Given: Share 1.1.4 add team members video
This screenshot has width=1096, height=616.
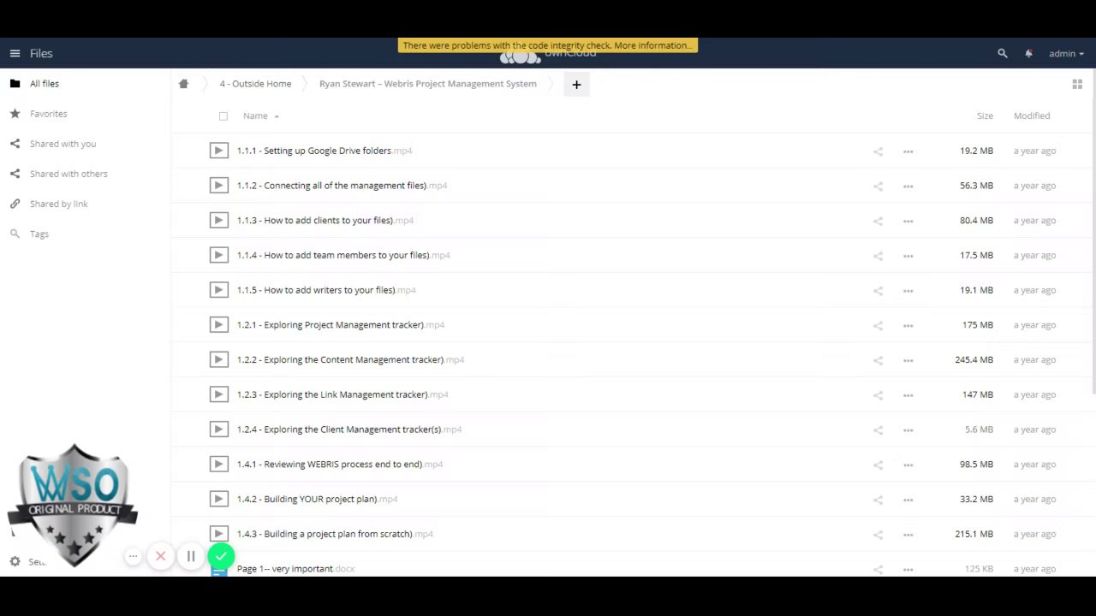Looking at the screenshot, I should point(878,256).
